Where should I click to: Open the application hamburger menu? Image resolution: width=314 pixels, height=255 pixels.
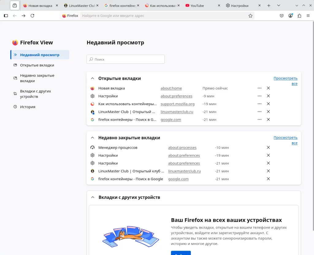(308, 16)
